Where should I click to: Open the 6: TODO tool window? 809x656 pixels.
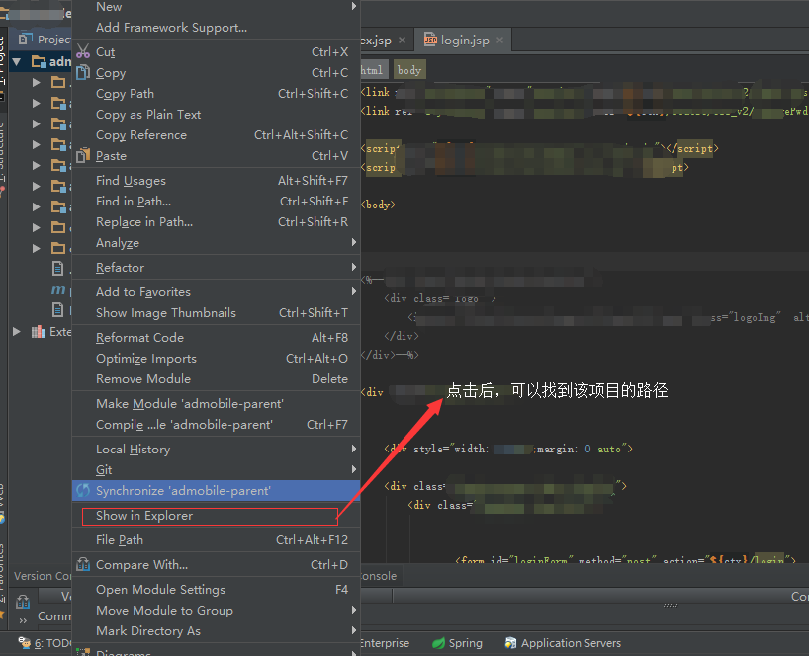pos(45,643)
